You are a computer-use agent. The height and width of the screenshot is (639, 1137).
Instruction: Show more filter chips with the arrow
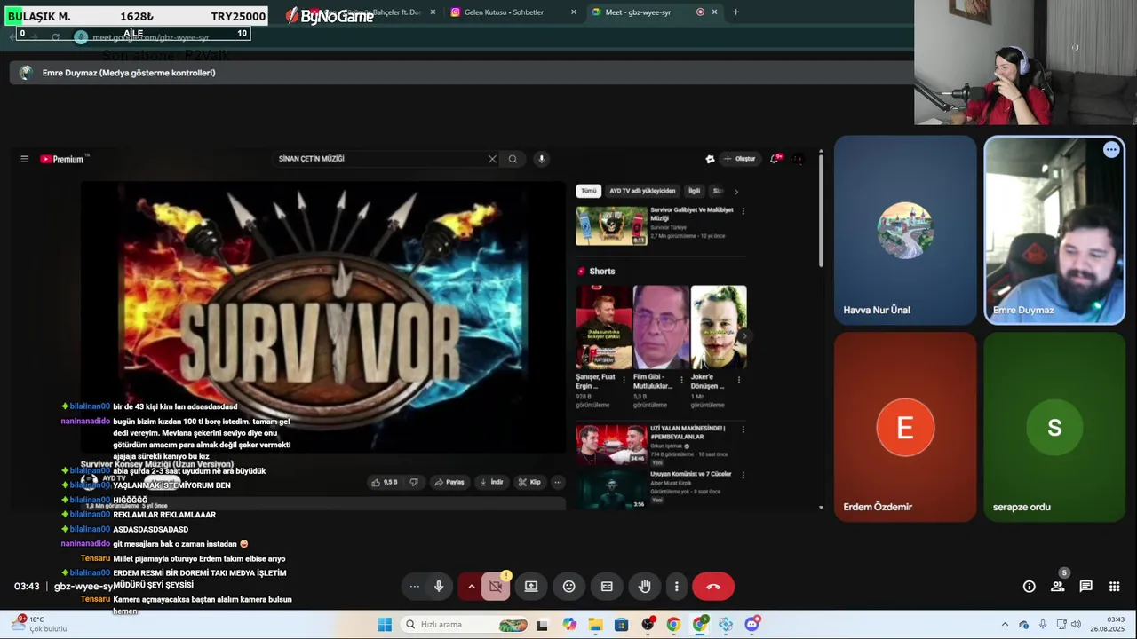735,191
